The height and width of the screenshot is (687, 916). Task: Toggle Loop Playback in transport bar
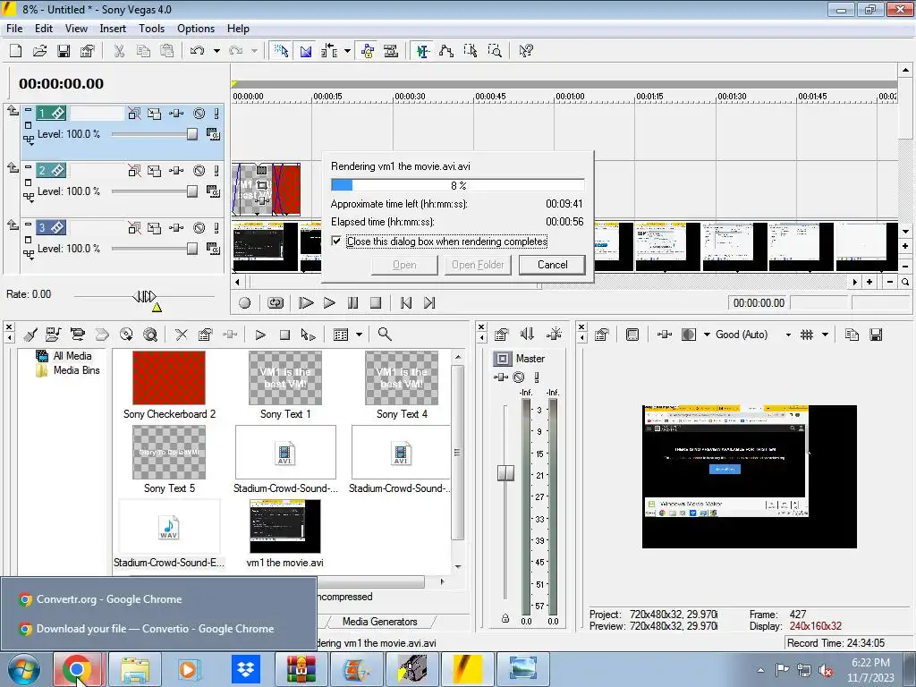(x=276, y=302)
